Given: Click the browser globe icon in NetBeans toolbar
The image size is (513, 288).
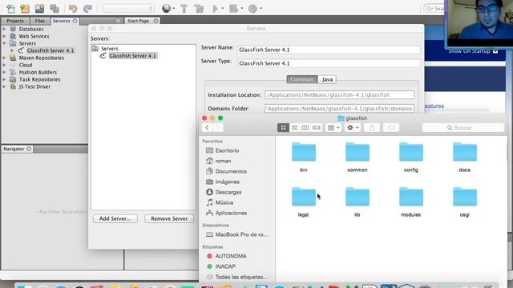Looking at the screenshot, I should (x=166, y=9).
